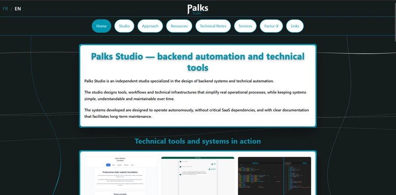The width and height of the screenshot is (396, 195).
Task: Click paragraph starting 'The studio designs tools'
Action: tap(195, 96)
